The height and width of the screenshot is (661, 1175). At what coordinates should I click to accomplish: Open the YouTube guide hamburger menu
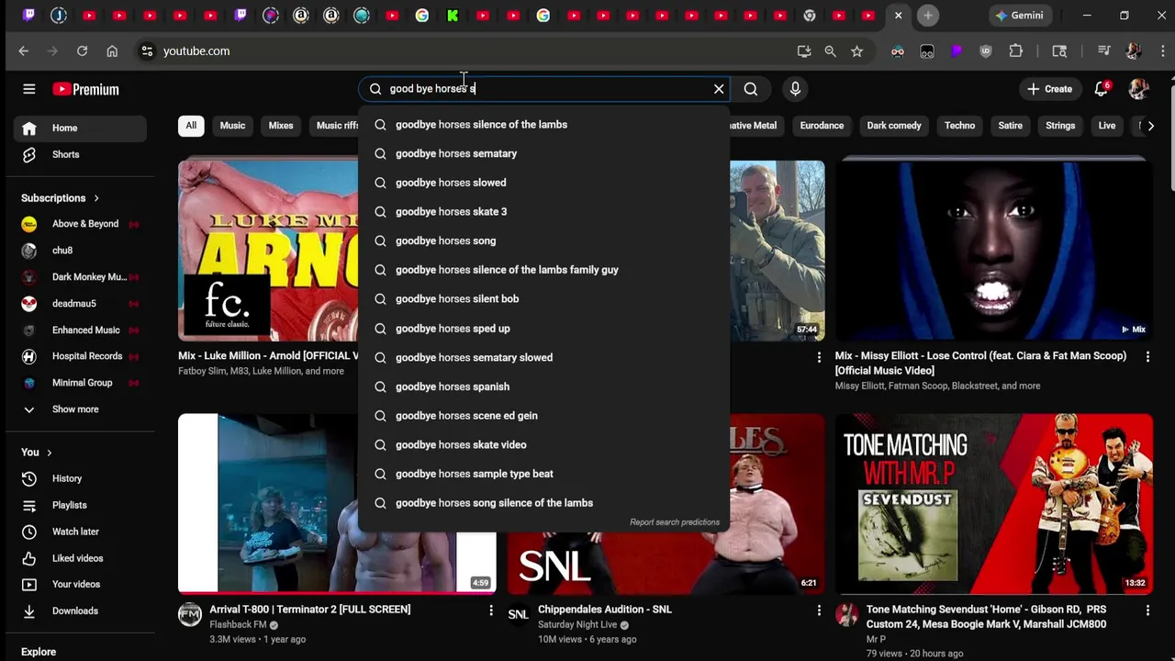[x=28, y=89]
